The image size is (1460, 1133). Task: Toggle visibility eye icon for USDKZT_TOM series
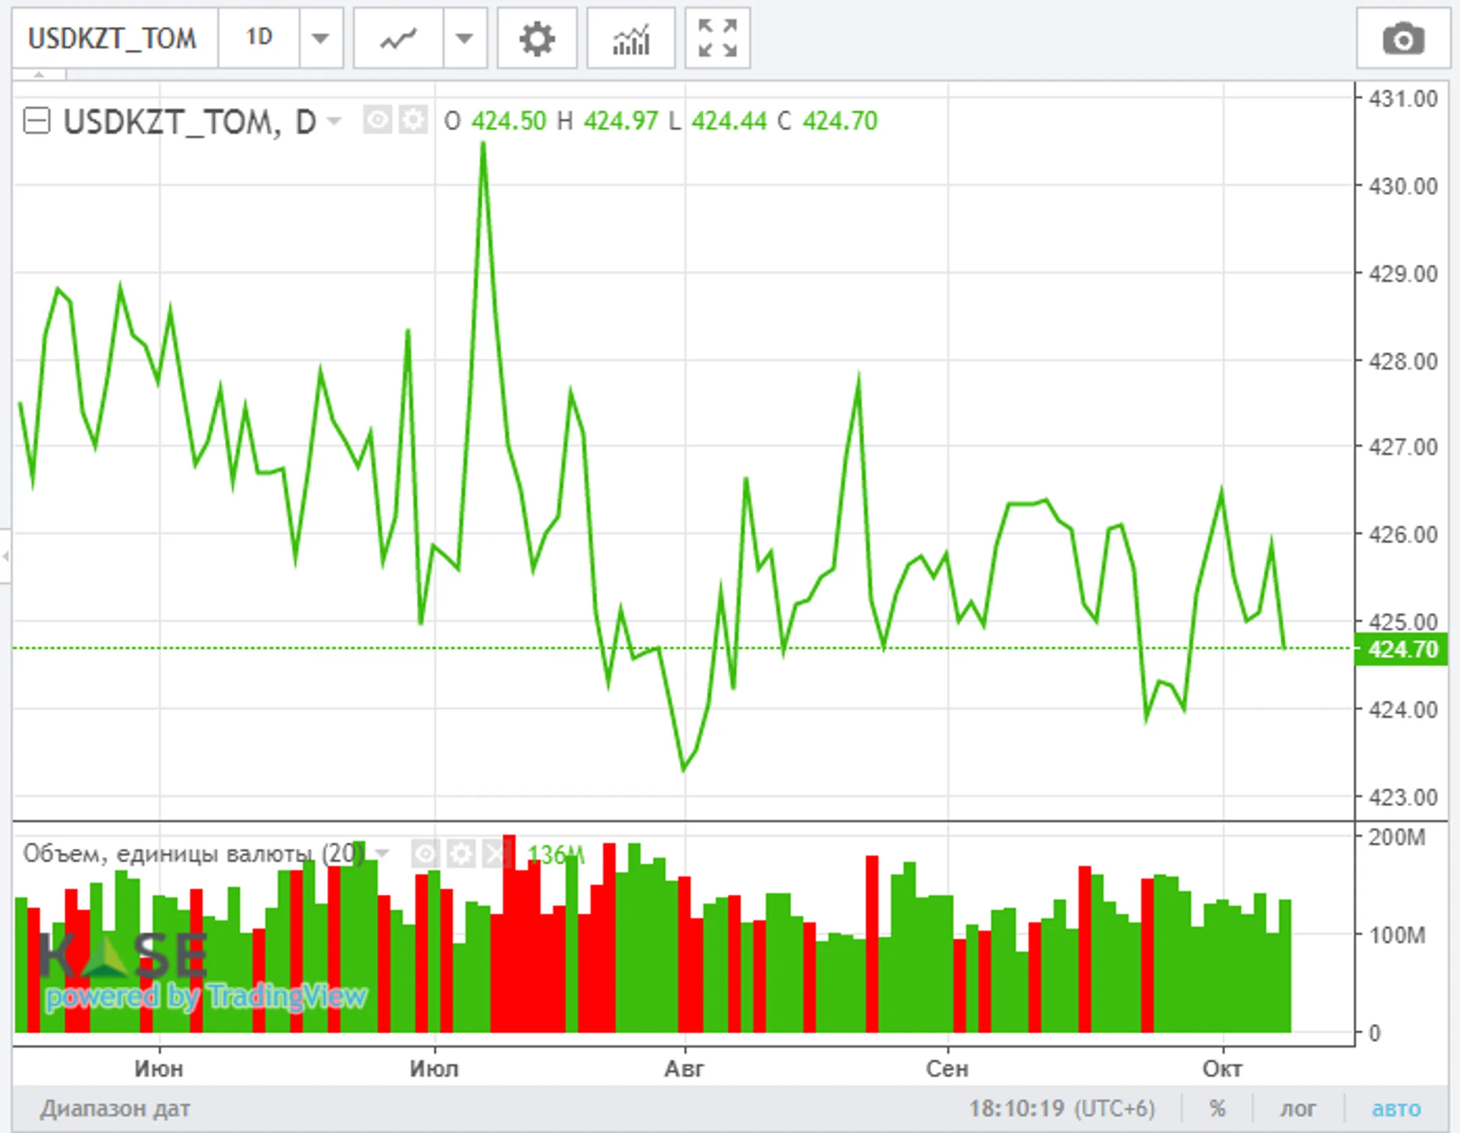377,121
